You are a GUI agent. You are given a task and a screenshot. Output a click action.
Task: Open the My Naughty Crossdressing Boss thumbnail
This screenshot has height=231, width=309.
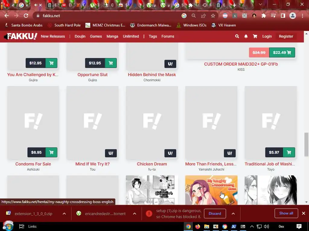point(211,190)
